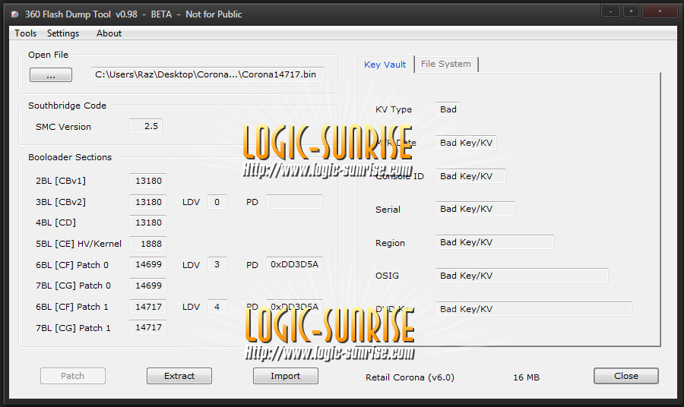Click the 5BL HV/Kernel version field
The image size is (684, 407).
pyautogui.click(x=147, y=244)
